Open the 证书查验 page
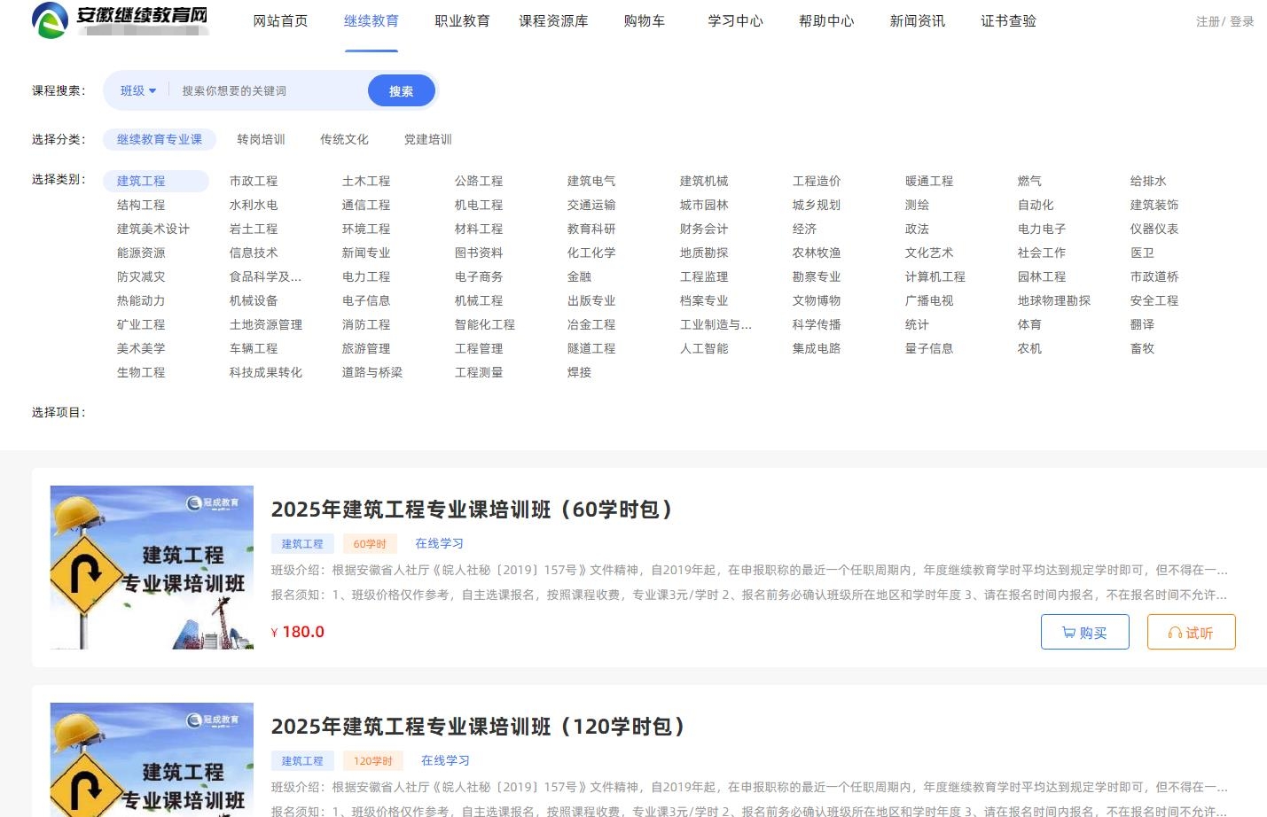Viewport: 1267px width, 817px height. point(1008,20)
